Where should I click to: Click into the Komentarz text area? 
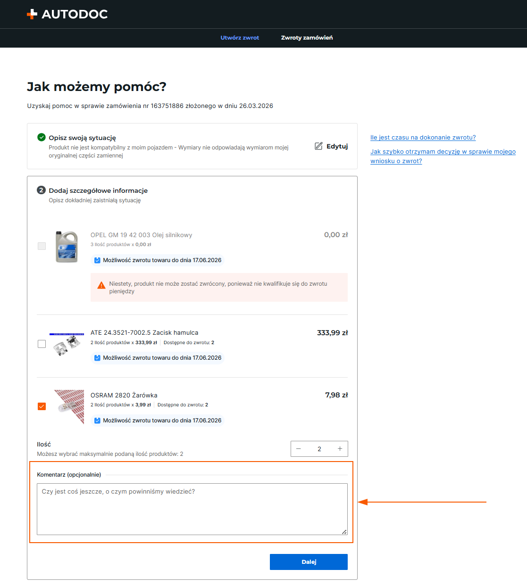[192, 509]
